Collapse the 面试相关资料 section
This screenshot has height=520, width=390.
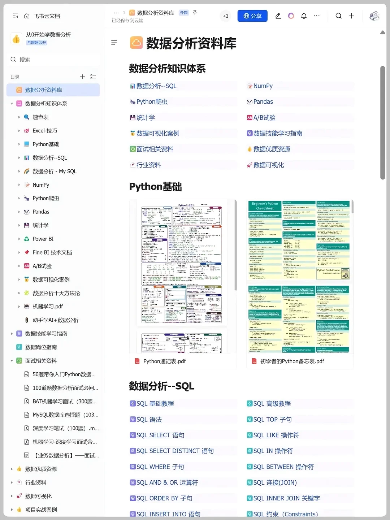[12, 360]
